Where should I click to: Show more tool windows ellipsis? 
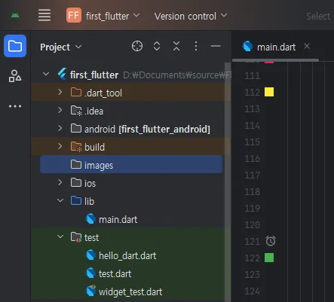[15, 106]
